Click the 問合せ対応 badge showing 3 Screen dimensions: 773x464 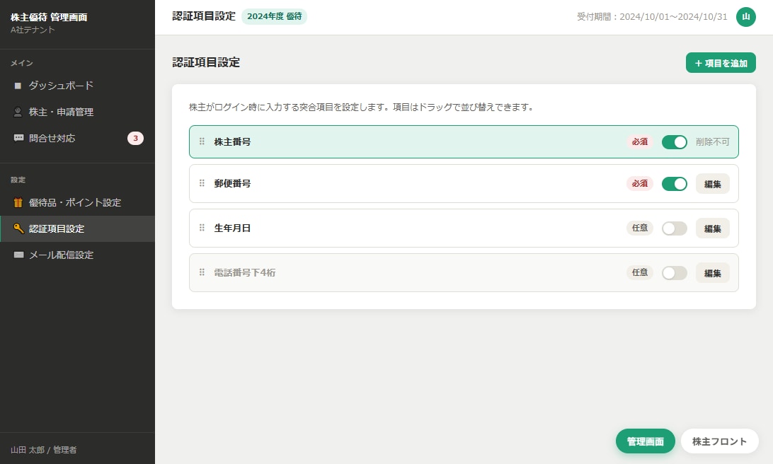(x=136, y=139)
